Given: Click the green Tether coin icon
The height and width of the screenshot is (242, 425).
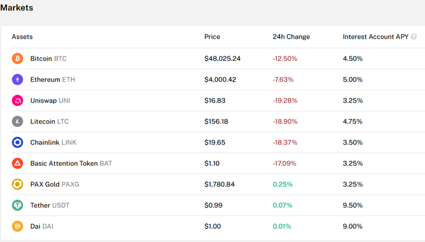Looking at the screenshot, I should tap(17, 205).
